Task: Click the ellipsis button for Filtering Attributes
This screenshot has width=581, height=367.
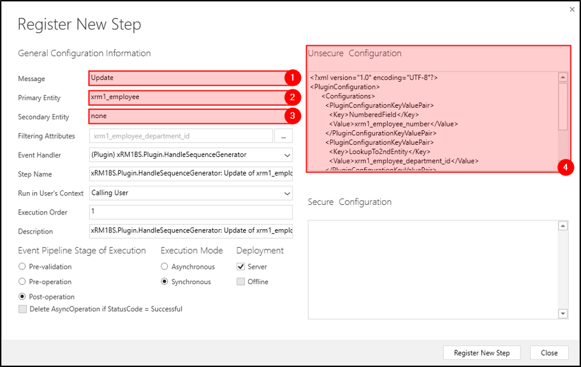Action: click(x=283, y=136)
